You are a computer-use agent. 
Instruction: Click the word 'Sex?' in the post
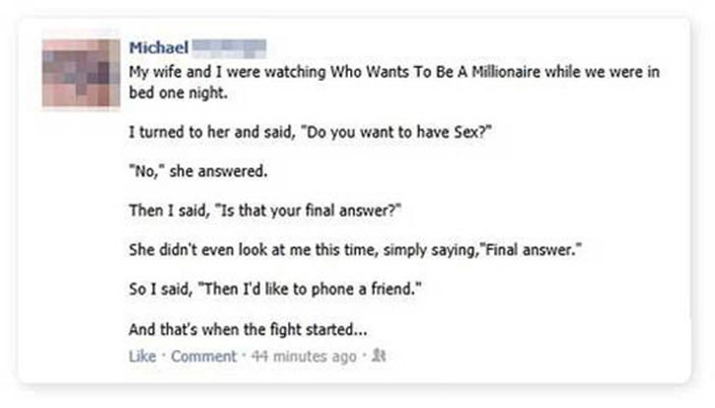[x=472, y=132]
